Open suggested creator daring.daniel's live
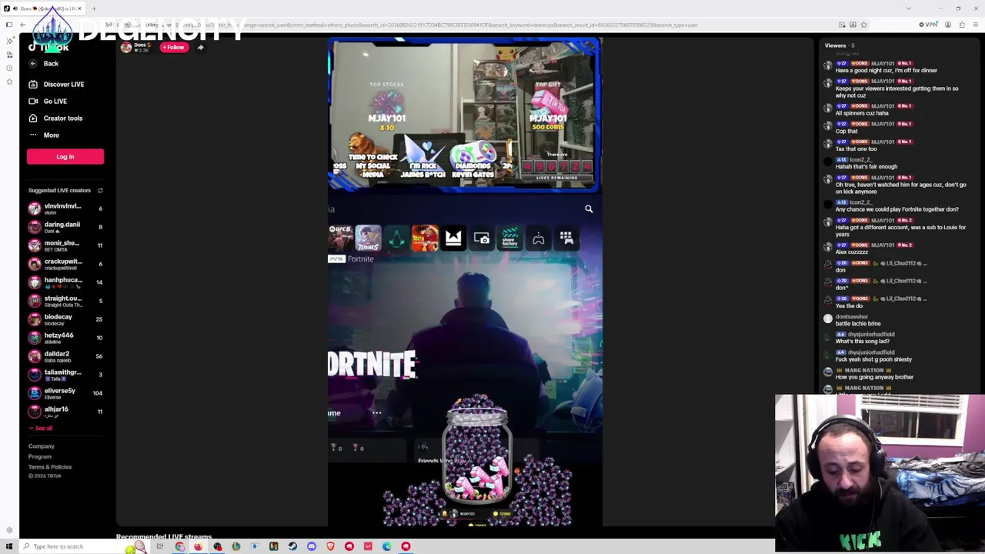 [x=65, y=227]
